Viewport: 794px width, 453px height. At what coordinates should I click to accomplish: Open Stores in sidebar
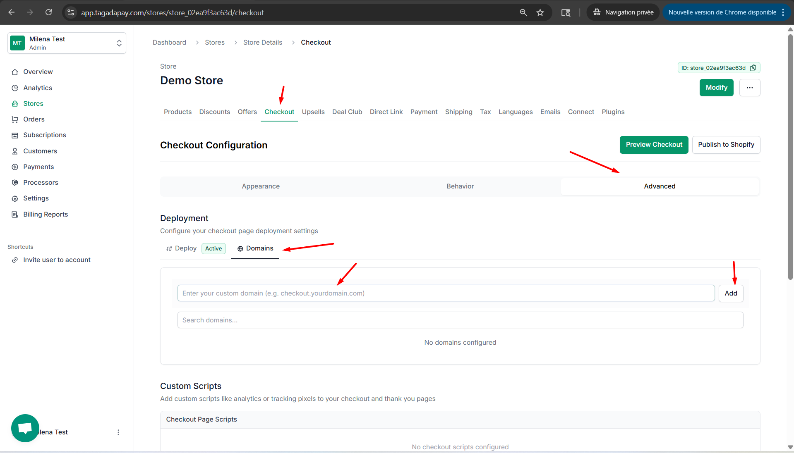click(x=33, y=103)
